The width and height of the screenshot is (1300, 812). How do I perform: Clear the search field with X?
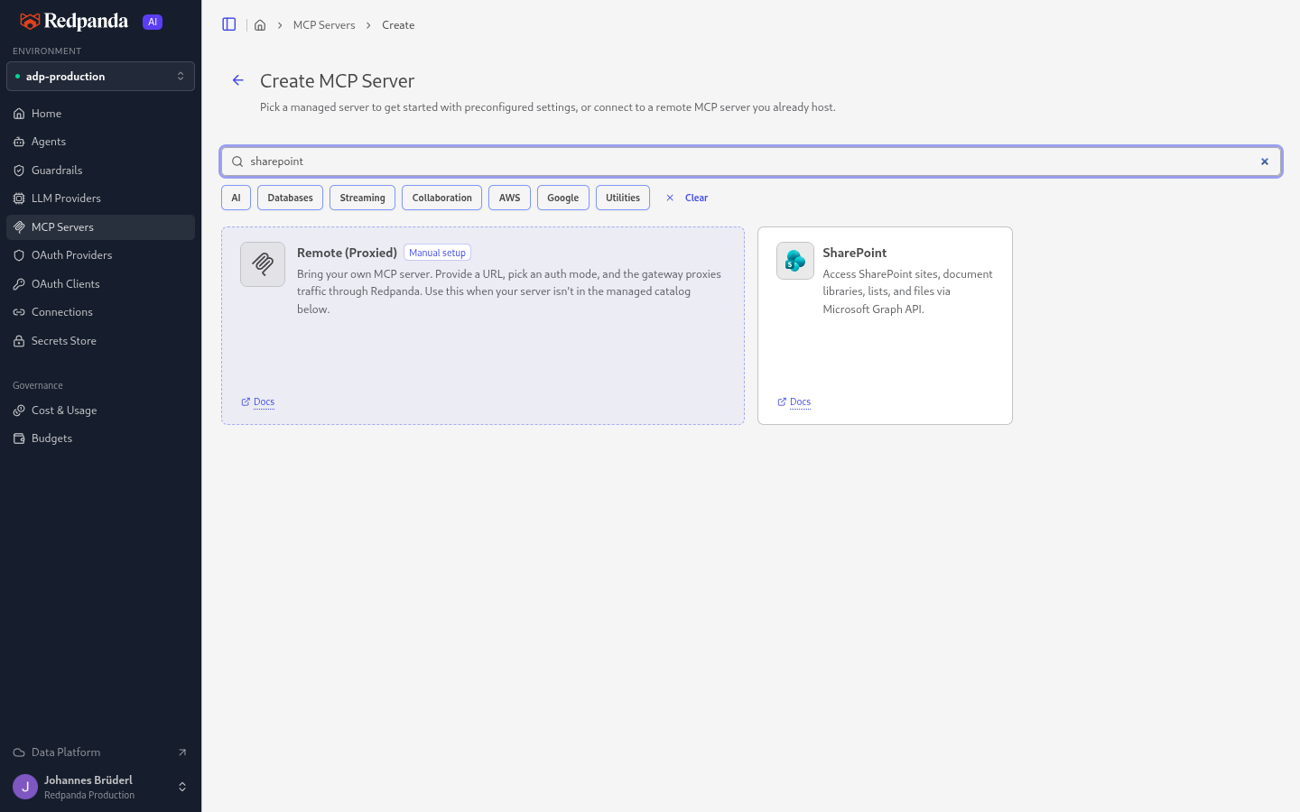coord(1265,161)
